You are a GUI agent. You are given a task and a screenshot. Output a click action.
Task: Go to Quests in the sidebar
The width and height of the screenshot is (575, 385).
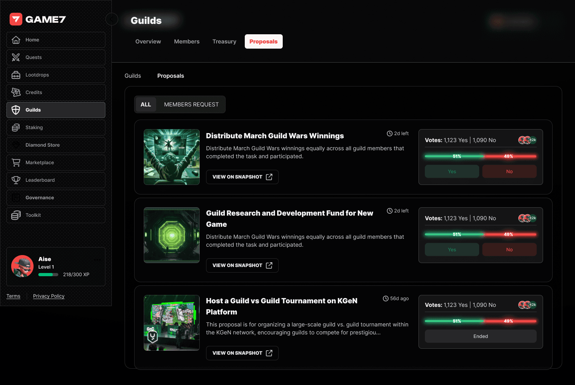click(x=56, y=57)
